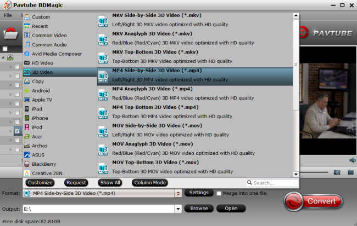Click the MOV Top-Bottom 3D icon
357x226 pixels.
coord(103,169)
